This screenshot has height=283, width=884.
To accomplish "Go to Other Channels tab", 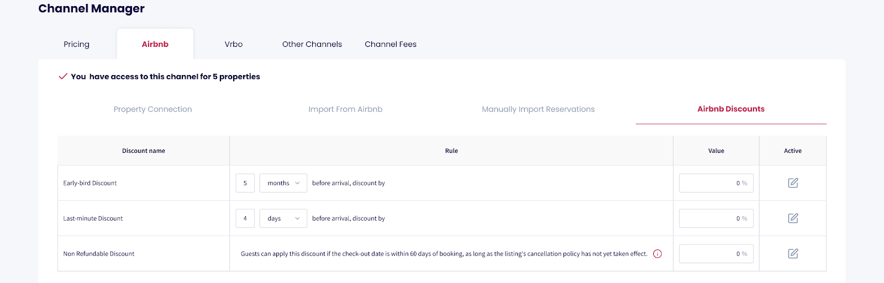I will coord(312,44).
